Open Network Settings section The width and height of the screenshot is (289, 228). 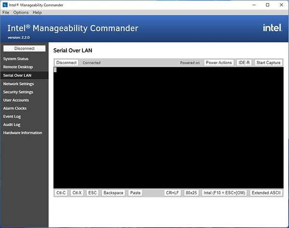pyautogui.click(x=18, y=84)
